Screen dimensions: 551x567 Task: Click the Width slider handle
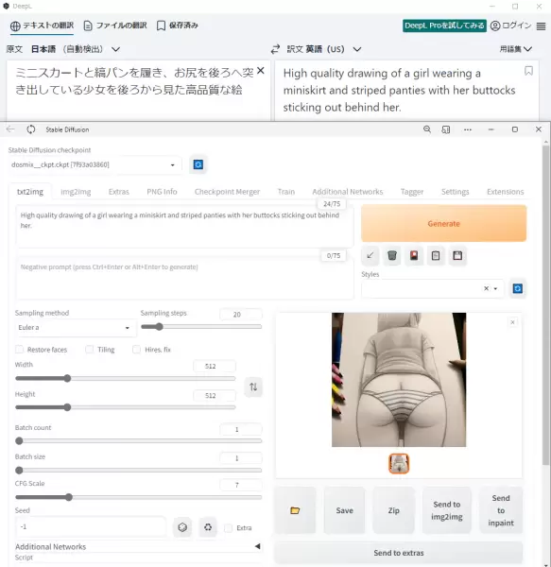67,379
